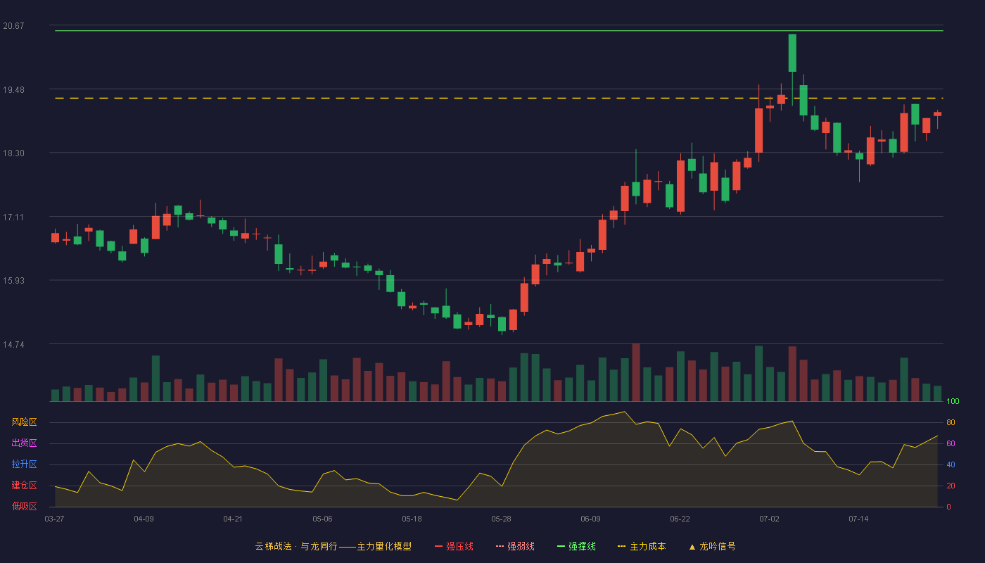Click the blue 40 indicator scale label
The image size is (985, 563).
[951, 464]
